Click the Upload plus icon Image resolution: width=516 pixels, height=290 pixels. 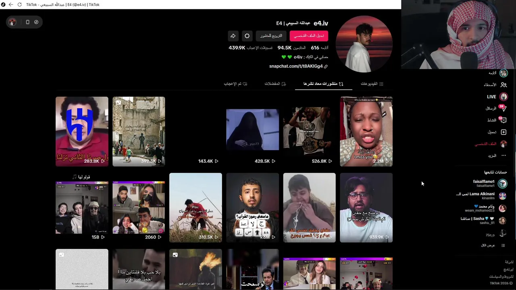pyautogui.click(x=504, y=132)
